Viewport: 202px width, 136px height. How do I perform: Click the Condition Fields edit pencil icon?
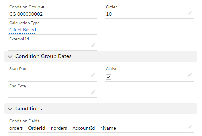[189, 127]
